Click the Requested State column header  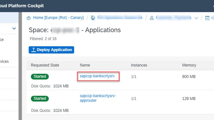[x=45, y=65]
